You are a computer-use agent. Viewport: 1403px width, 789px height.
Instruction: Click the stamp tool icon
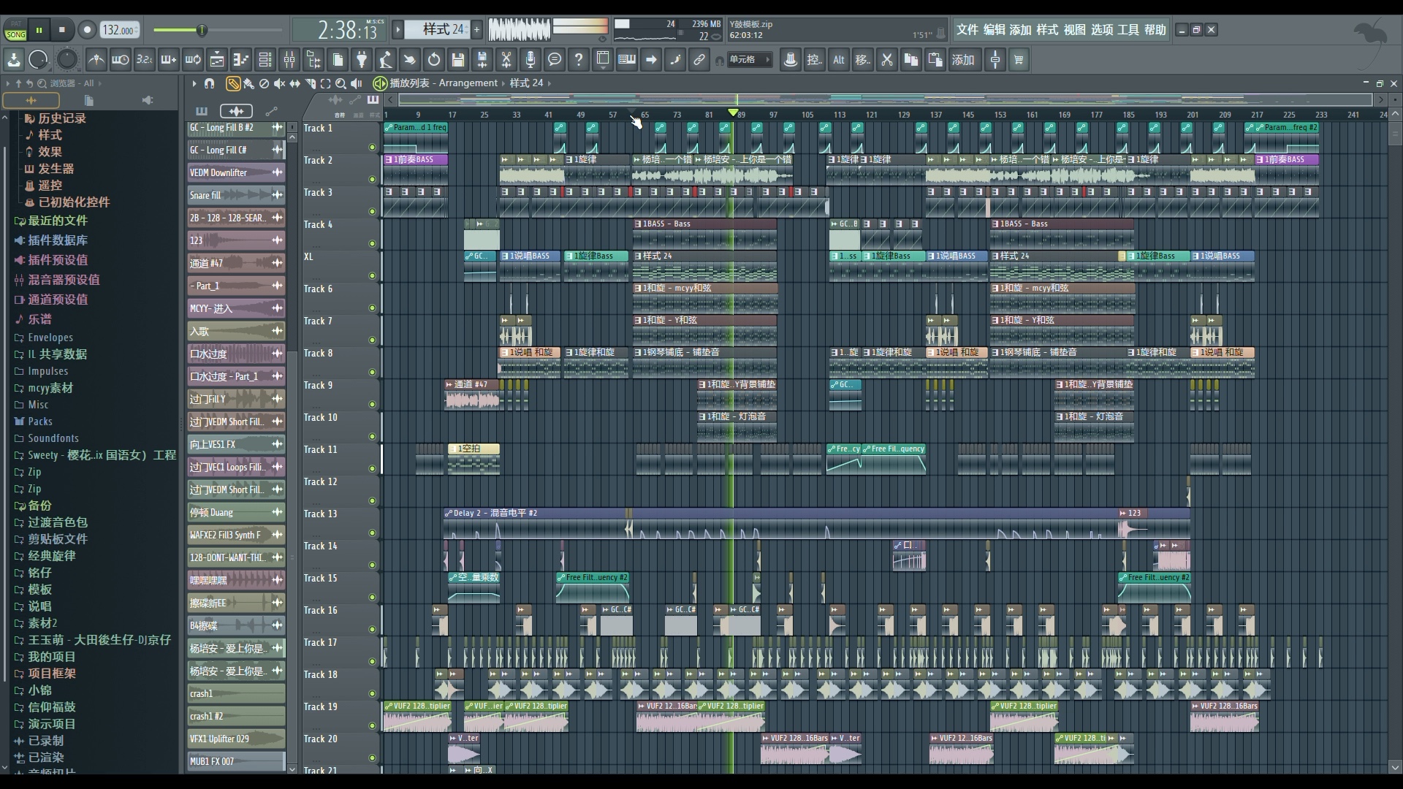pos(791,60)
